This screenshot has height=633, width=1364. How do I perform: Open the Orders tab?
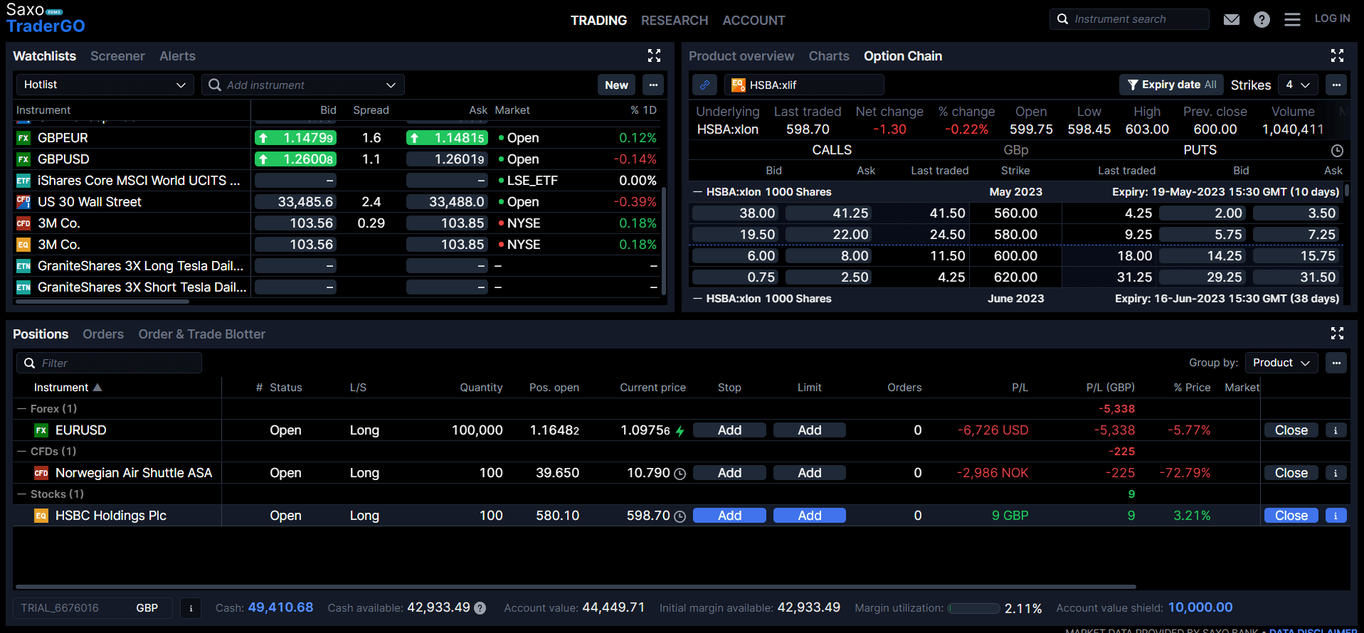(x=103, y=334)
